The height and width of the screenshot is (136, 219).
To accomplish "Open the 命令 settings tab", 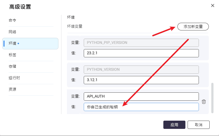I will coord(12,20).
